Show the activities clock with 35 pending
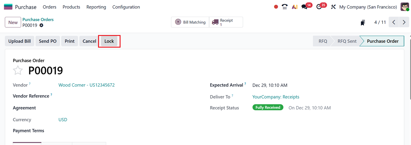Screen dimensions: 411x145 tap(319, 7)
